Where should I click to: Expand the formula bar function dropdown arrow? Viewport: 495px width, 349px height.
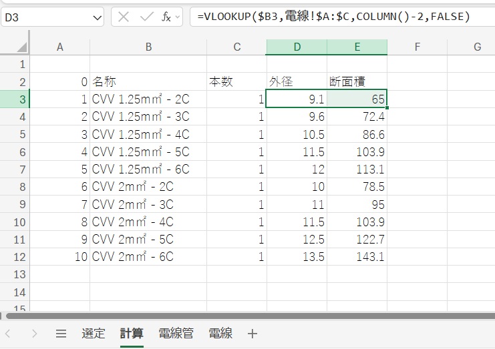click(178, 17)
